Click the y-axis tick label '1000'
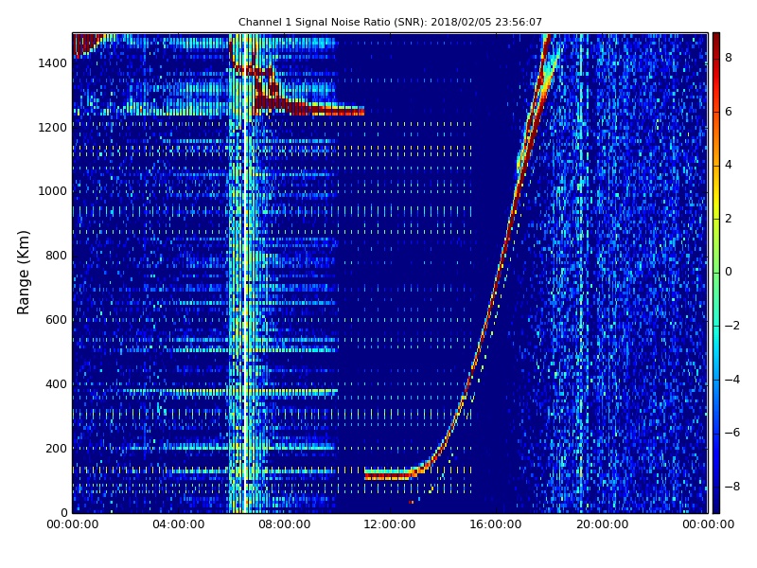This screenshot has width=757, height=568. pyautogui.click(x=52, y=191)
